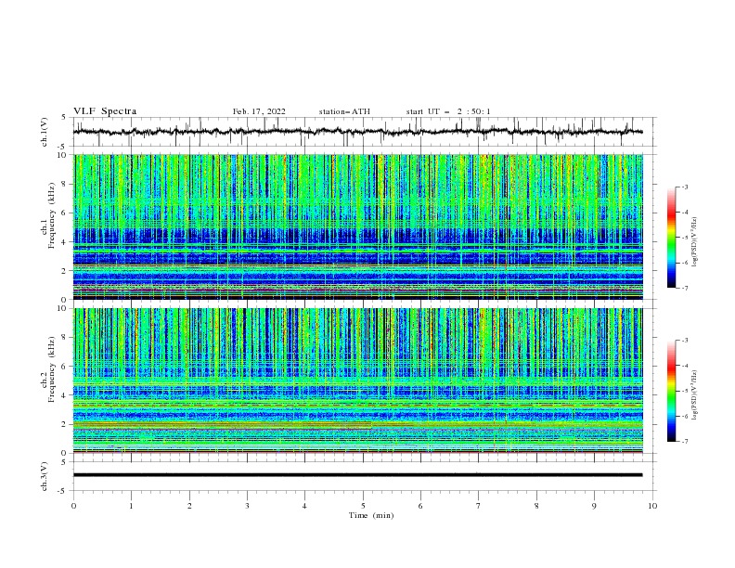Image resolution: width=735 pixels, height=568 pixels.
Task: Click the "-3" label on ch.1 color bar
Action: click(x=685, y=187)
